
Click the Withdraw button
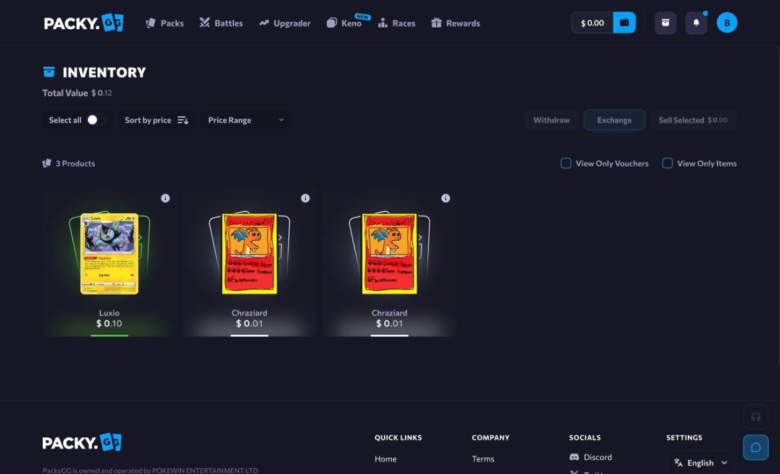pos(552,120)
